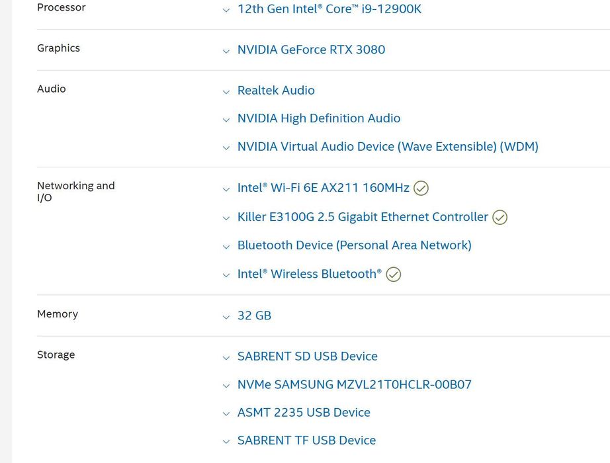Expand Bluetooth Device (Personal Area Network) chevron

pos(226,247)
